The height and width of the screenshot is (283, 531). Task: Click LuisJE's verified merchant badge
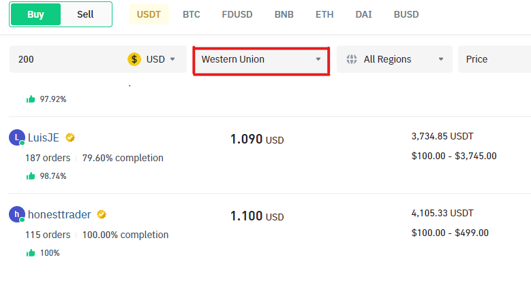click(x=70, y=137)
